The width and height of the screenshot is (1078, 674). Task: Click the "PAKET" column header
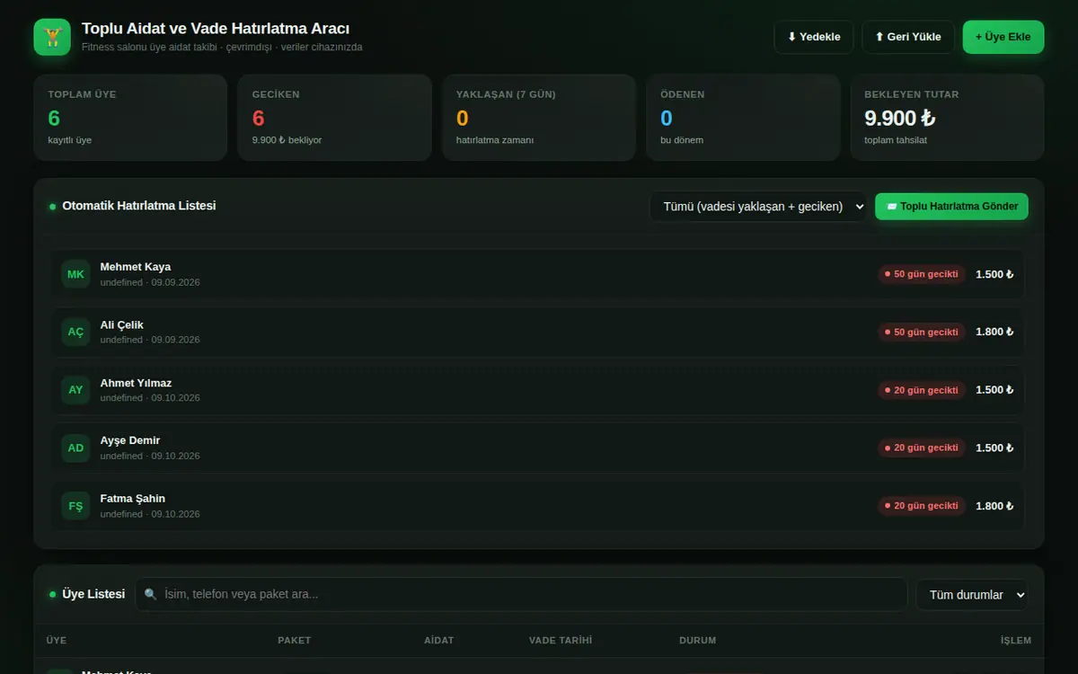click(x=294, y=641)
